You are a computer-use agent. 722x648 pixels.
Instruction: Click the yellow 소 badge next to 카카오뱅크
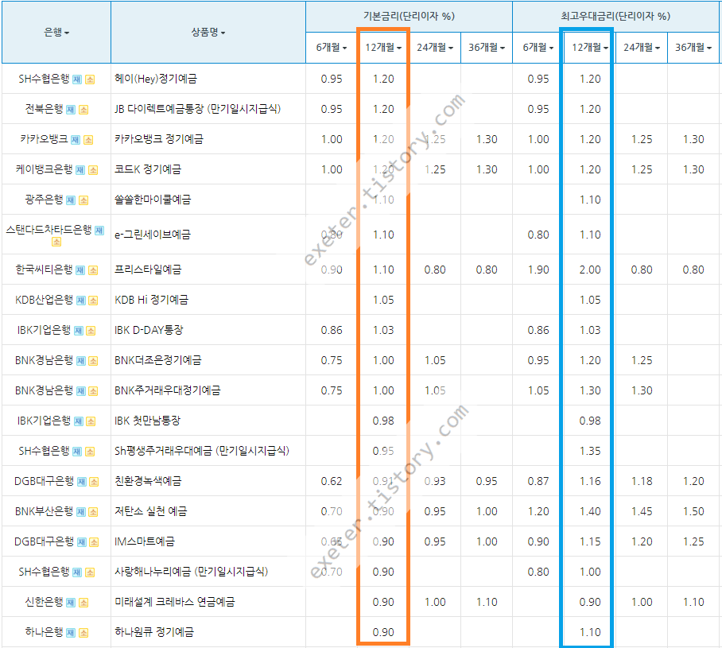88,140
